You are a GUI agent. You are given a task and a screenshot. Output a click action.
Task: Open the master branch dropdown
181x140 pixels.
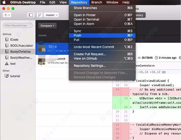coord(51,15)
